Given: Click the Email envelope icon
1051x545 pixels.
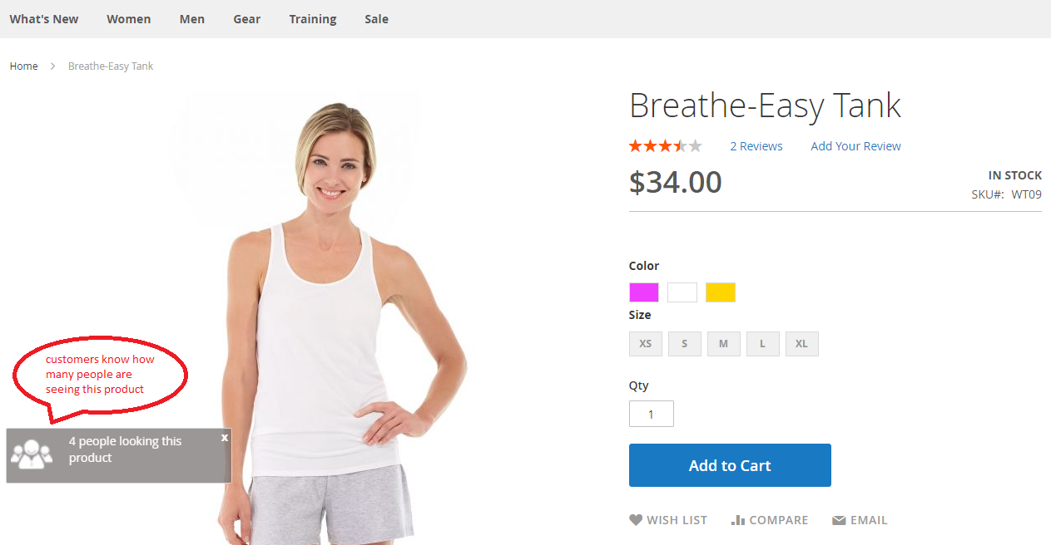Looking at the screenshot, I should coord(839,521).
